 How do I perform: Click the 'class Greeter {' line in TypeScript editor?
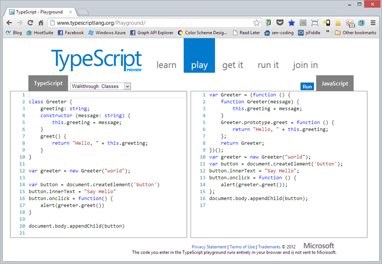point(50,102)
